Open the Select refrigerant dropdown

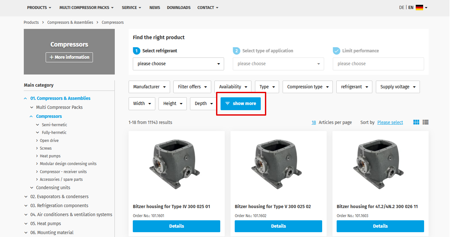[178, 64]
